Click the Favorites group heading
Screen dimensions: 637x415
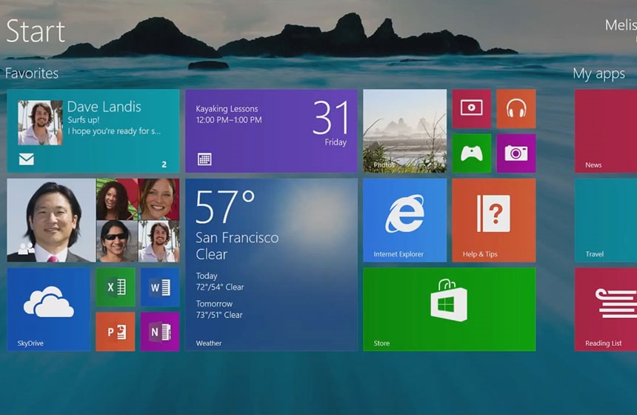click(x=32, y=73)
